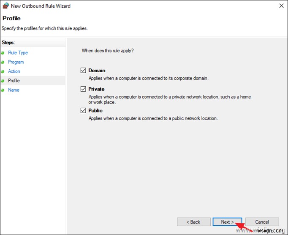Select the Profile step in sidebar
This screenshot has width=288, height=235.
point(14,81)
